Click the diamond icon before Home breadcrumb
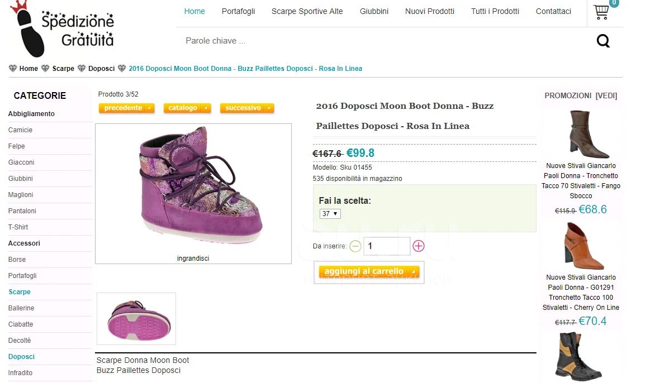Viewport: 660px width, 383px height. [13, 69]
